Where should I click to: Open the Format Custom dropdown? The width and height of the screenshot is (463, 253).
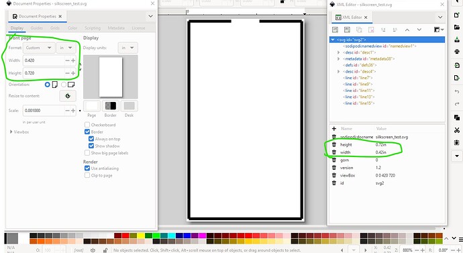(39, 48)
